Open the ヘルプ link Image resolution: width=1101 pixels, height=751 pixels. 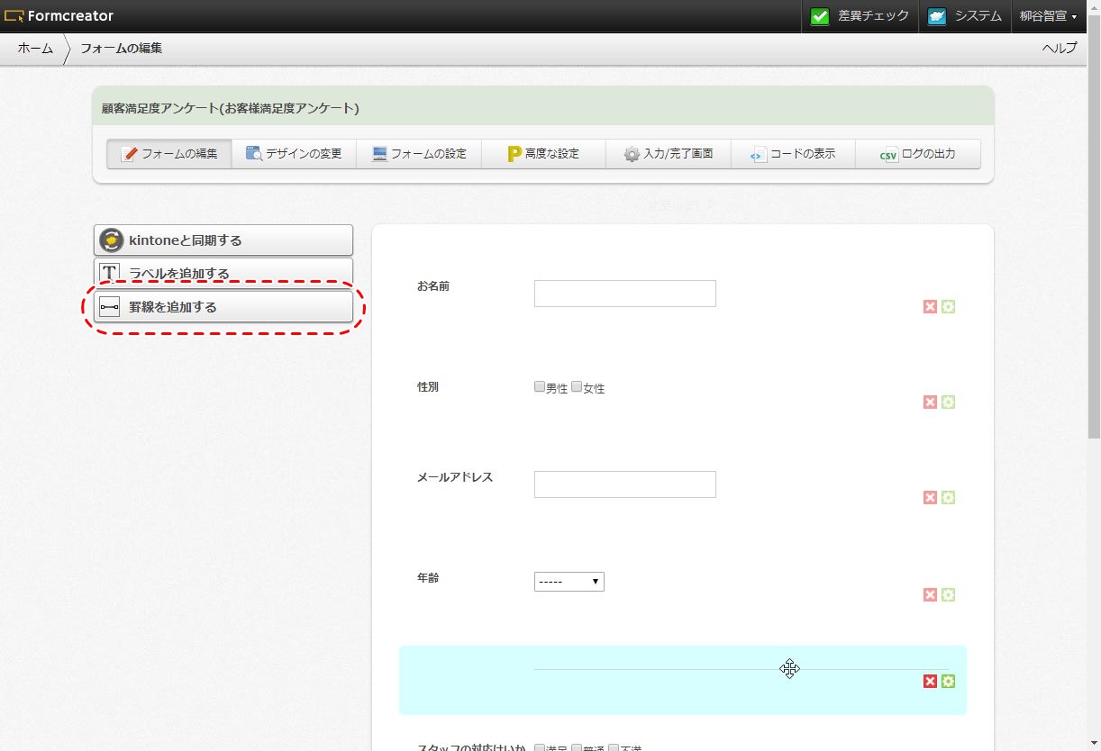(1060, 49)
